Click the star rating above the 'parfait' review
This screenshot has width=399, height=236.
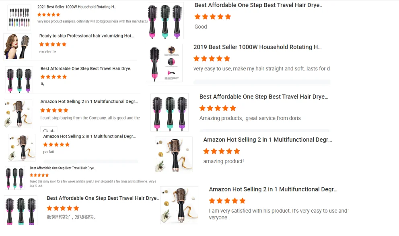click(56, 145)
